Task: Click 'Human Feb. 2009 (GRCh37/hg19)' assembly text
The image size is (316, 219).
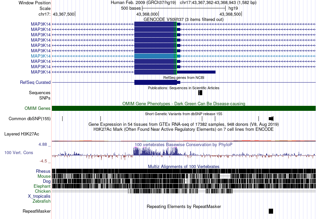Action: (143, 3)
